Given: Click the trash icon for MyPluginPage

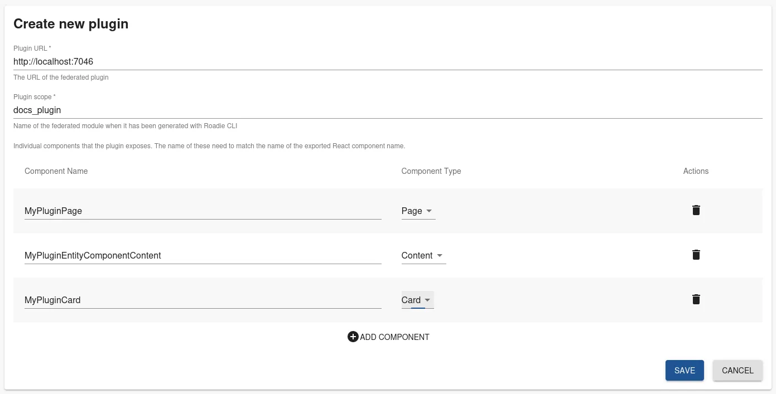Looking at the screenshot, I should (x=696, y=210).
